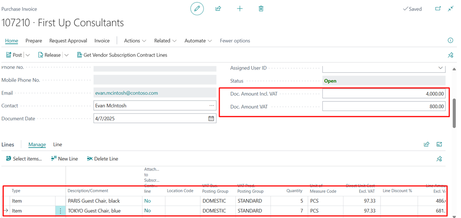Select TOKYO Guest Chair, blue cell
461x218 pixels.
point(104,211)
